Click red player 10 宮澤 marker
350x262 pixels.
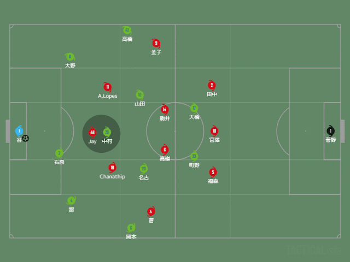214,131
